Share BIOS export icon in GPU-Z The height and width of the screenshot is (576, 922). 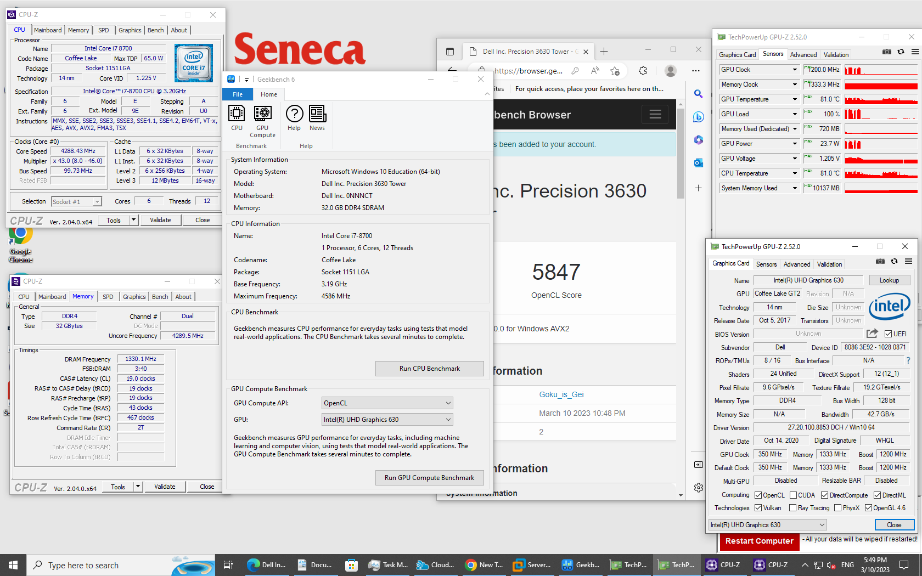click(x=872, y=334)
